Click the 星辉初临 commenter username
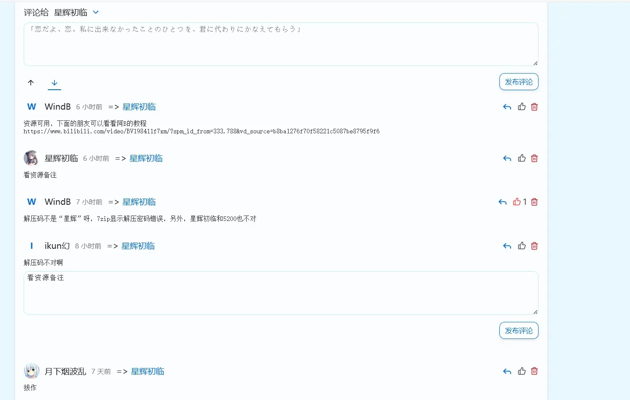Screen dimensions: 630x400 click(x=61, y=158)
